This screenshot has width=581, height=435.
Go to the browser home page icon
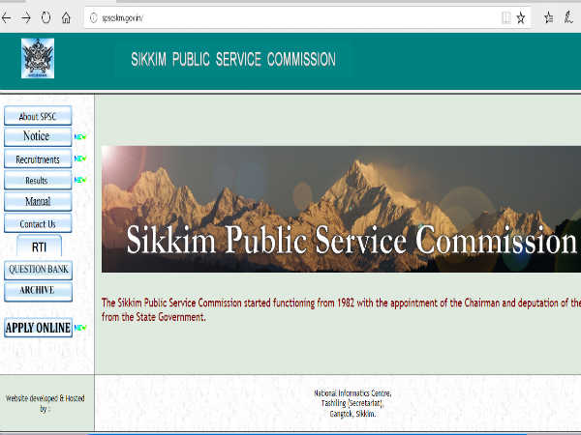pyautogui.click(x=66, y=16)
